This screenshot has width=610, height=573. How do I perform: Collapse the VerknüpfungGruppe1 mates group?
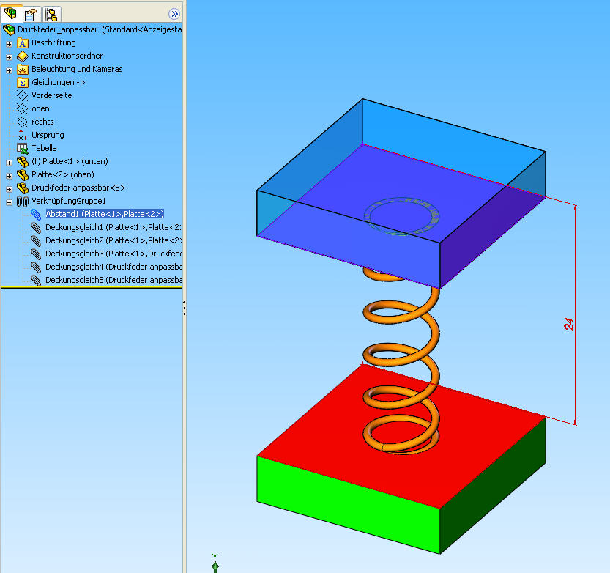9,202
